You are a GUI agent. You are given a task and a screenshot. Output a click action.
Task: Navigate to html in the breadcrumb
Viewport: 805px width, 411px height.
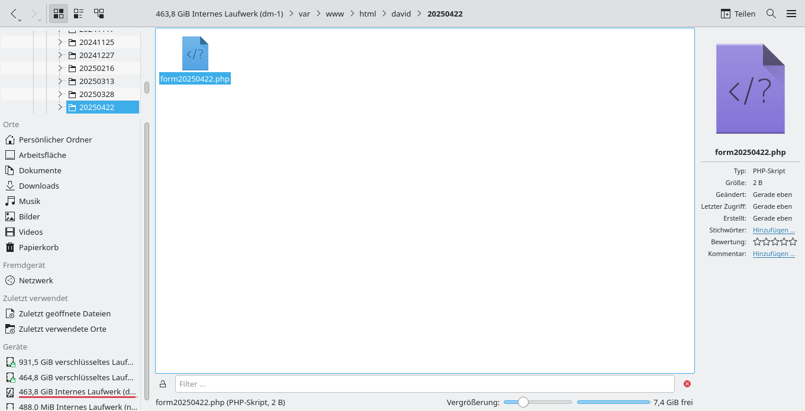point(367,13)
